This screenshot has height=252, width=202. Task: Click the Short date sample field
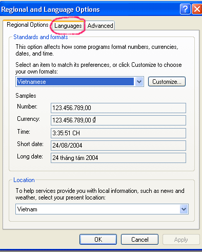pos(118,146)
